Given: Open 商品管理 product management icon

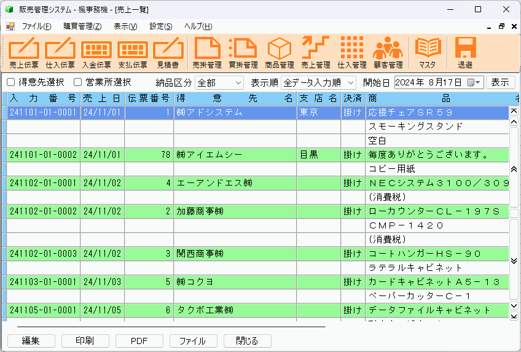Looking at the screenshot, I should [279, 52].
